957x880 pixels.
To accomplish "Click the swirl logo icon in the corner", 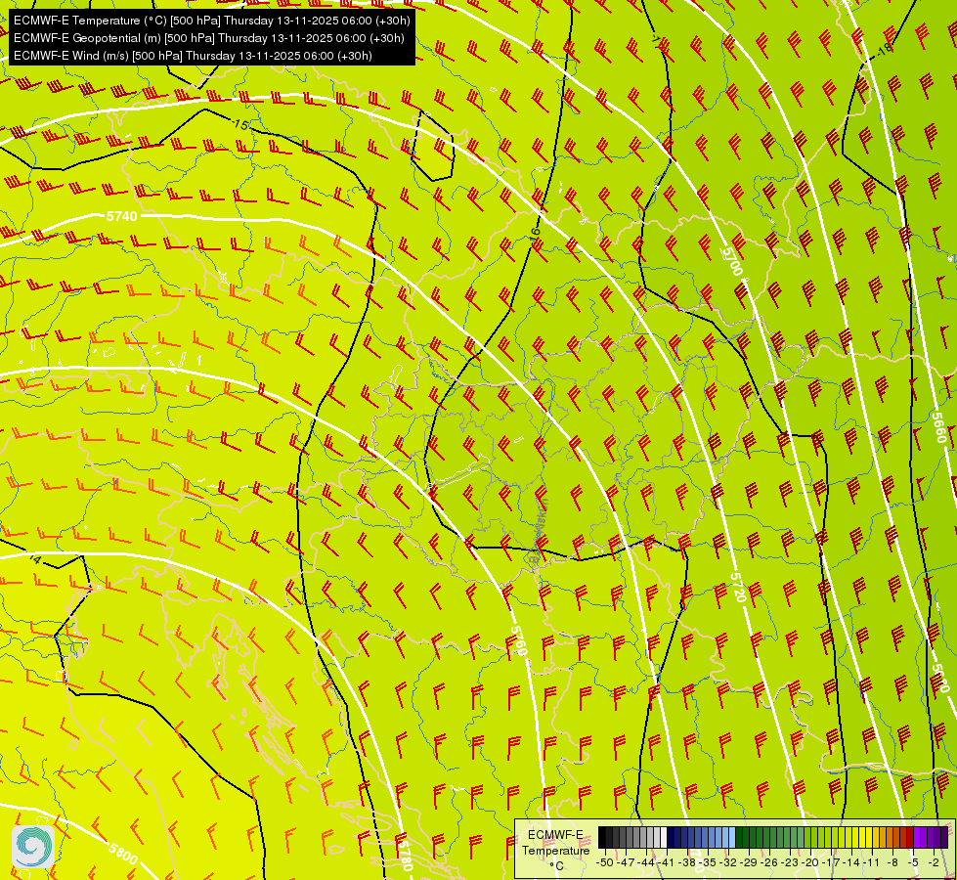I will 32,845.
